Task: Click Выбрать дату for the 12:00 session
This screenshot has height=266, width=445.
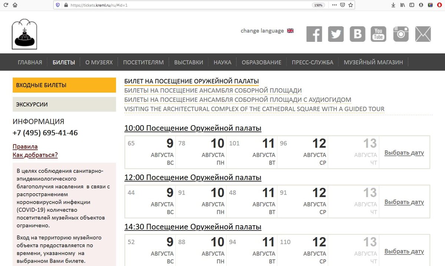Action: click(404, 202)
